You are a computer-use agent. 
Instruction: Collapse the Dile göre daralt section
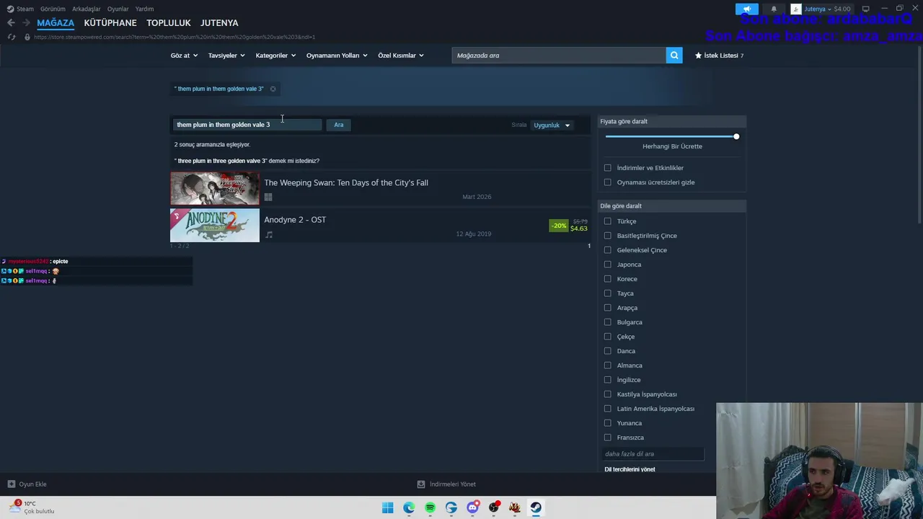[x=672, y=206]
